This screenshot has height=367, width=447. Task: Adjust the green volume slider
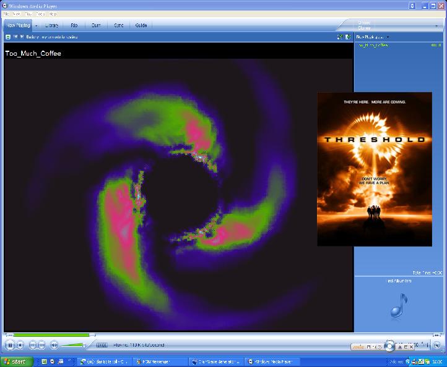click(x=74, y=345)
